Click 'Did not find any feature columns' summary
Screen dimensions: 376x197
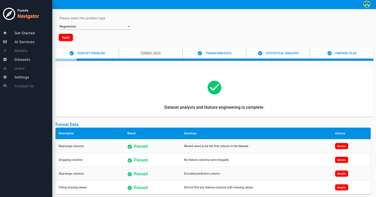tap(219, 187)
